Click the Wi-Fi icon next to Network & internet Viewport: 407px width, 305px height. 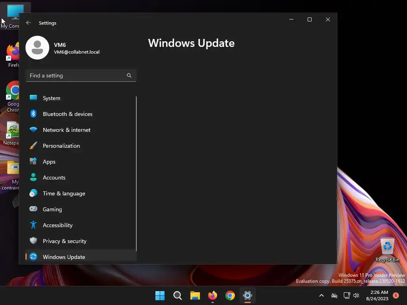click(x=33, y=130)
